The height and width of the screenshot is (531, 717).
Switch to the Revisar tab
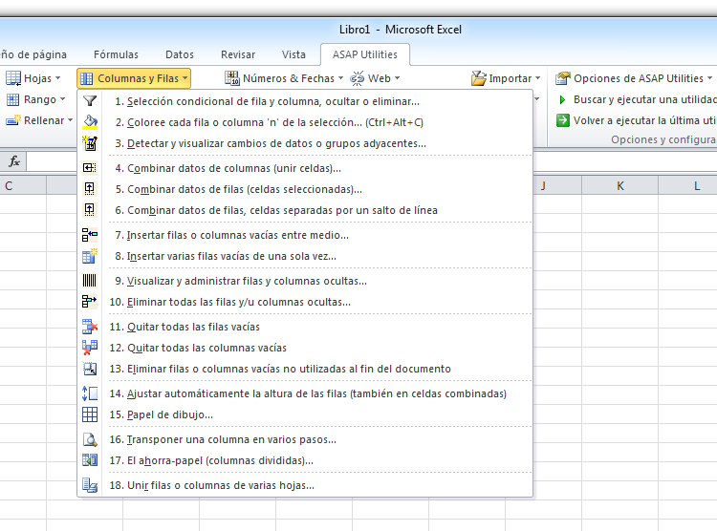click(x=238, y=54)
